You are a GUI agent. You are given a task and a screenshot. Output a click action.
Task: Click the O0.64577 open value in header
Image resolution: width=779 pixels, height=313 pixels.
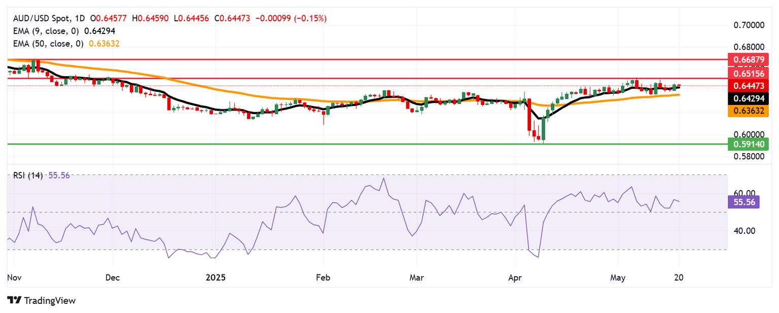(x=109, y=18)
